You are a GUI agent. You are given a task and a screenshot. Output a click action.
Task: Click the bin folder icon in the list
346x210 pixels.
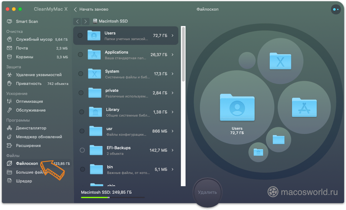tap(96, 169)
